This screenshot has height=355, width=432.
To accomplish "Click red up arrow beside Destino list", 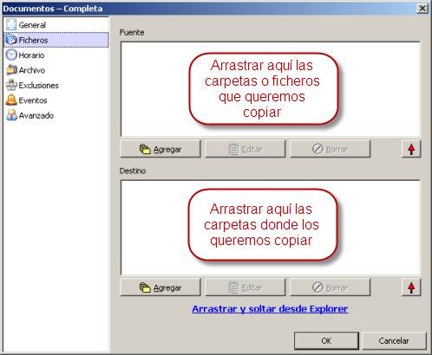I will (x=411, y=287).
